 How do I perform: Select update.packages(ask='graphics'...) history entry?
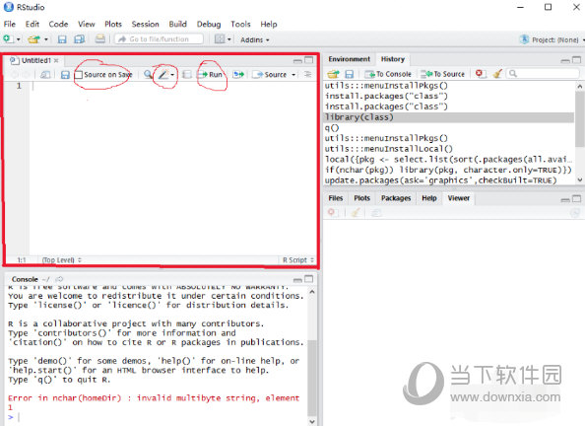coord(448,180)
